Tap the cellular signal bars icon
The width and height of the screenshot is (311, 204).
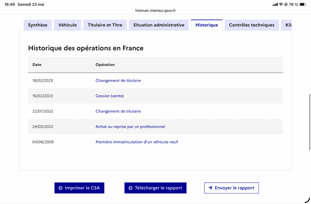[x=275, y=4]
